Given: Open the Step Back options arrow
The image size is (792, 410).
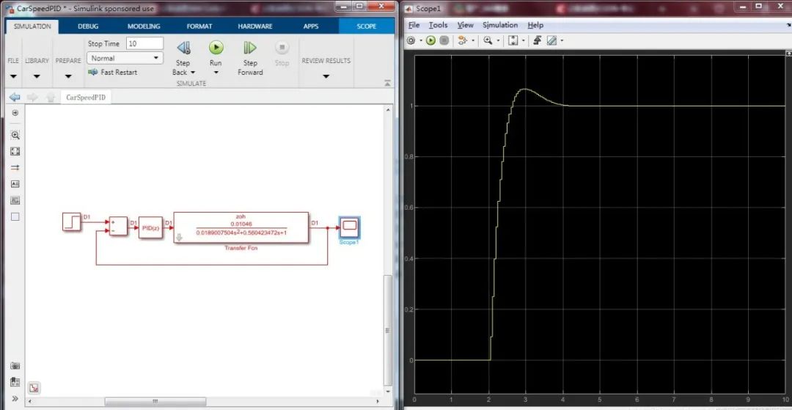Looking at the screenshot, I should click(192, 72).
